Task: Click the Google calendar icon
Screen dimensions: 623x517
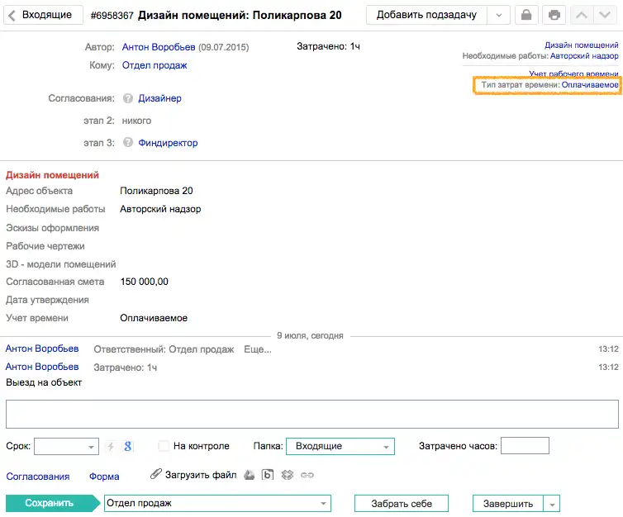Action: tap(127, 446)
